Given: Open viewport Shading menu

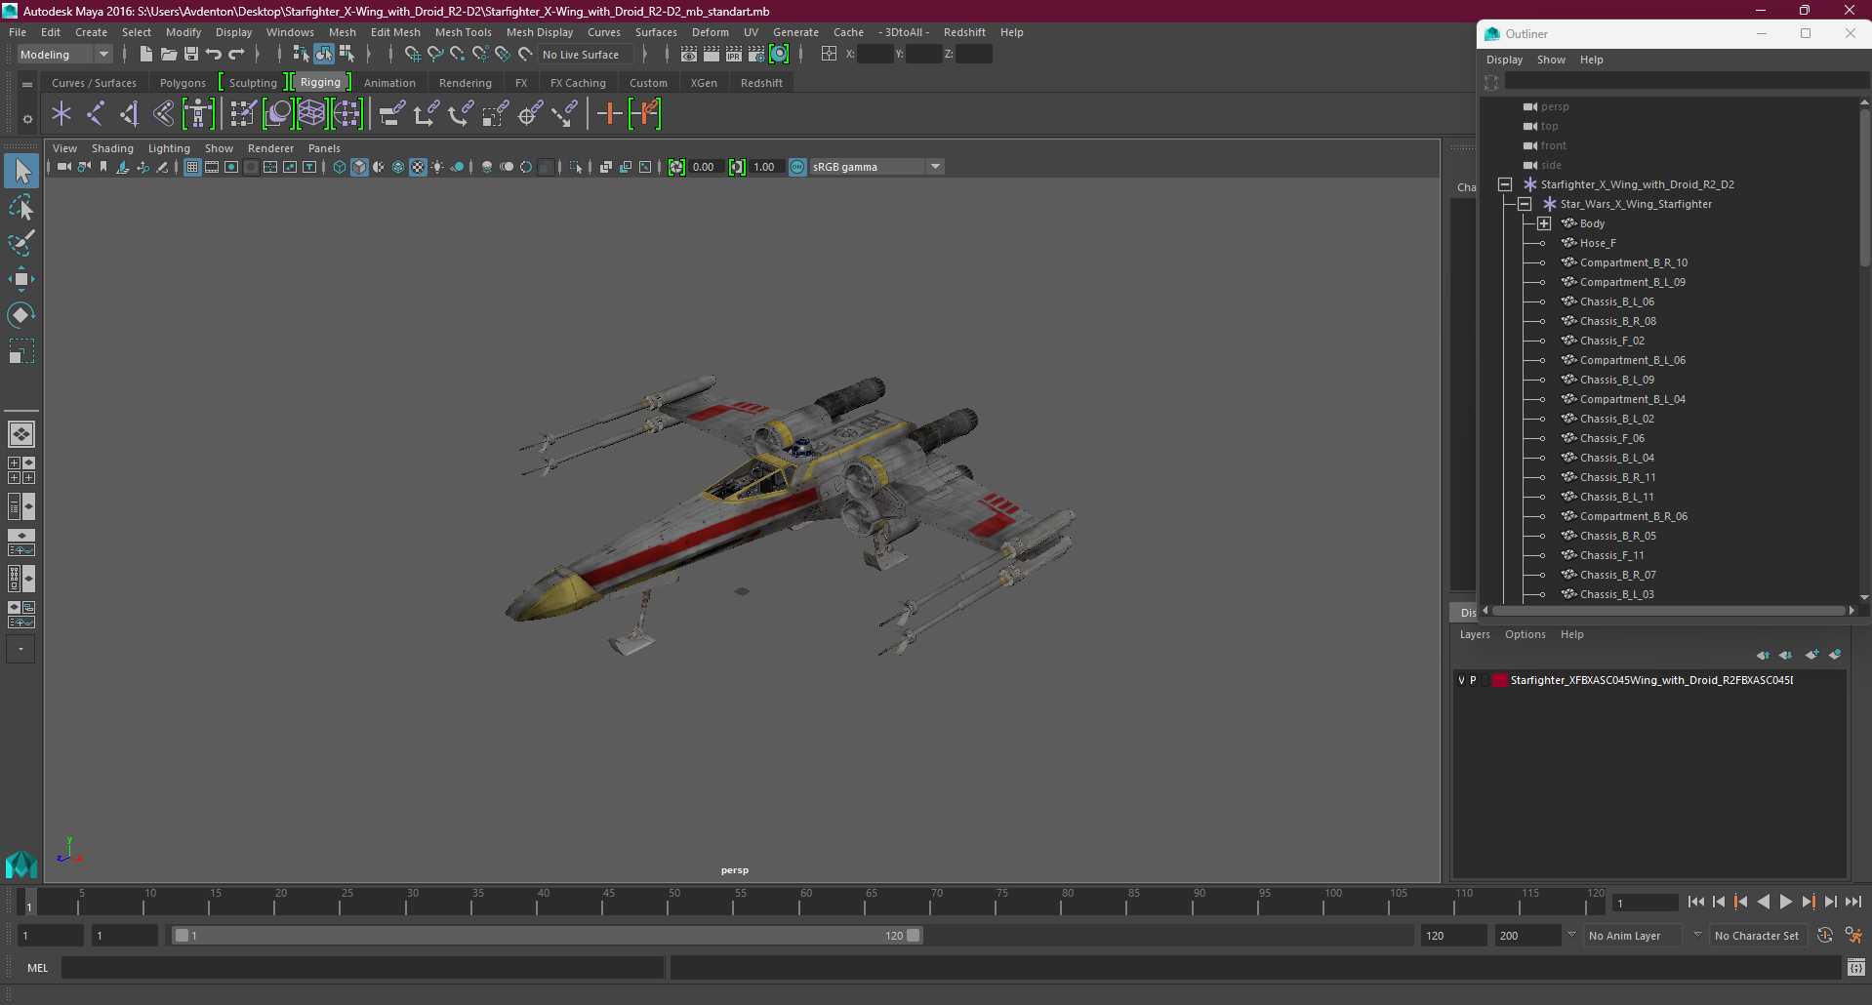Looking at the screenshot, I should 112,148.
